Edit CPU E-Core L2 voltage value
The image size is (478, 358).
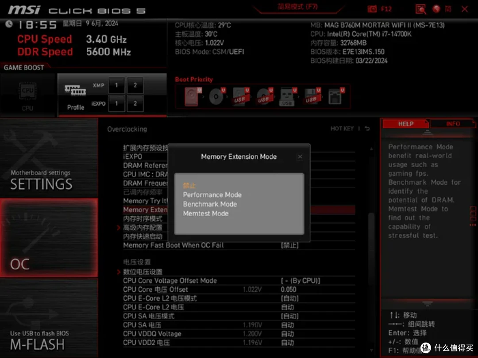click(x=287, y=308)
